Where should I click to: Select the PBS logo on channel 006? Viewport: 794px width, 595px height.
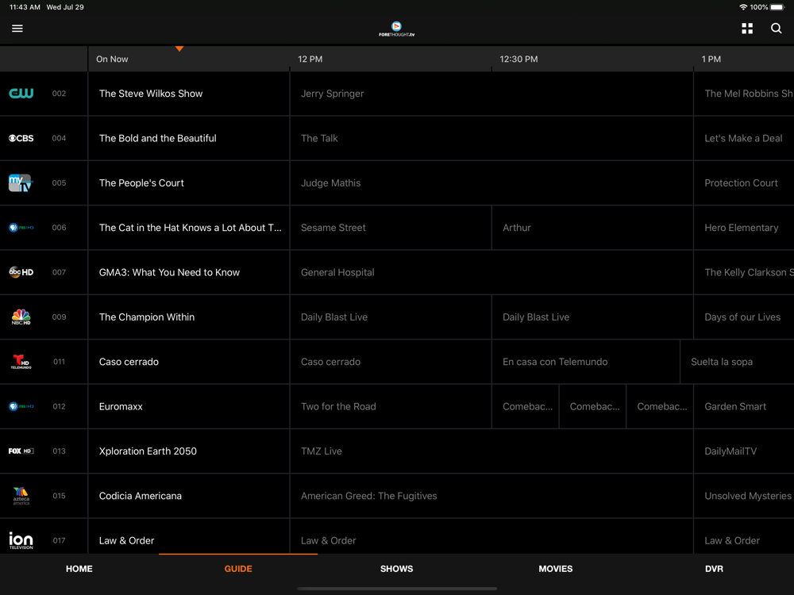21,228
